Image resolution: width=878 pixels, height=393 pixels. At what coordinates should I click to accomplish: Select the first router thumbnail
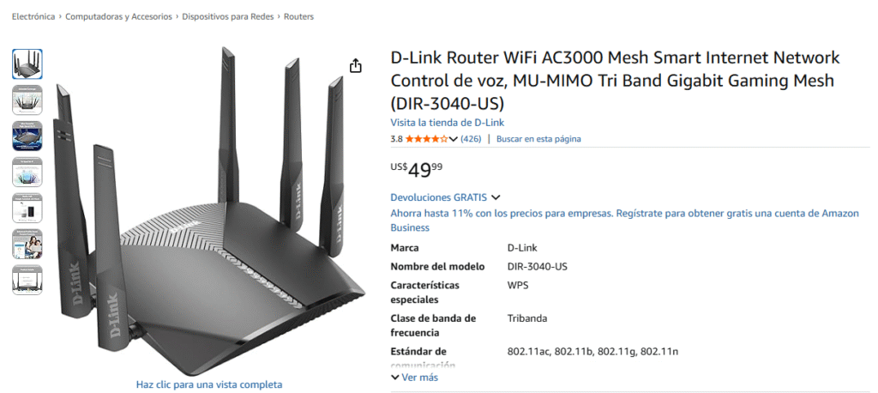pos(27,63)
